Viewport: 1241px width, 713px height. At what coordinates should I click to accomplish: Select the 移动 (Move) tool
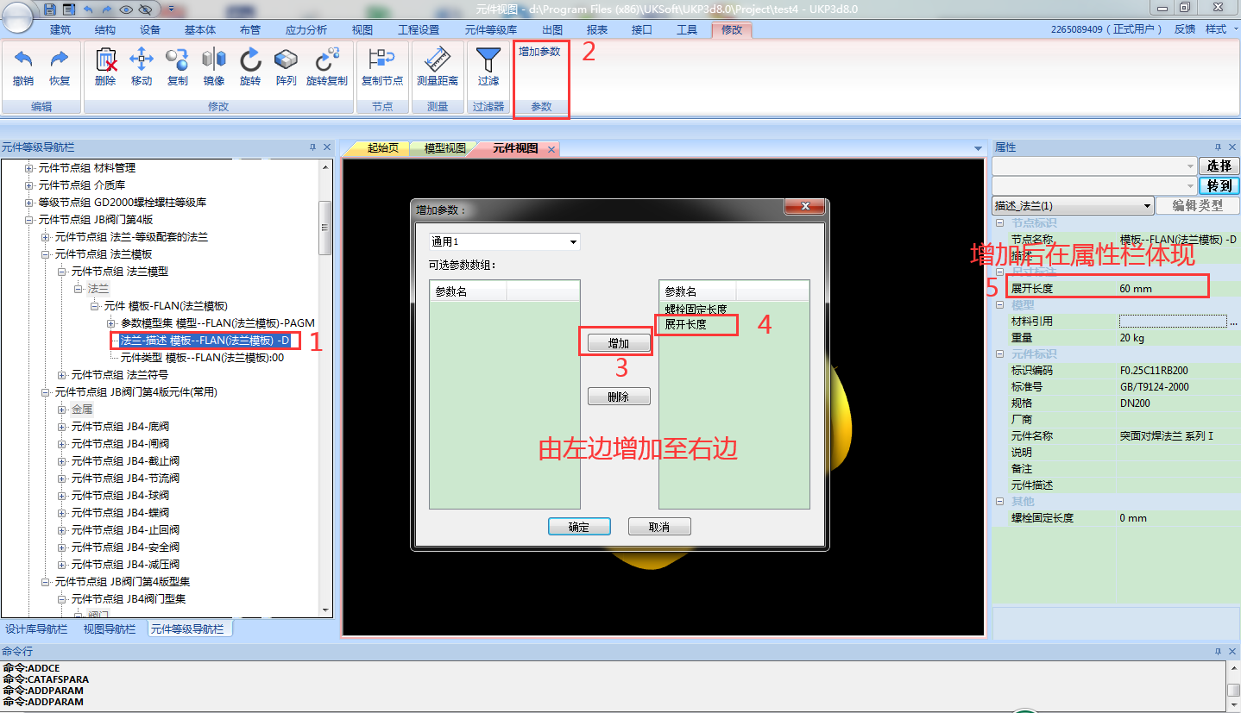[142, 66]
